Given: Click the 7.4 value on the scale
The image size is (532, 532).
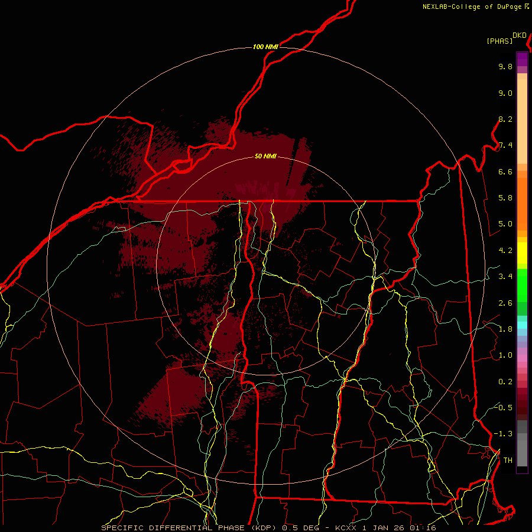Looking at the screenshot, I should pyautogui.click(x=505, y=145).
